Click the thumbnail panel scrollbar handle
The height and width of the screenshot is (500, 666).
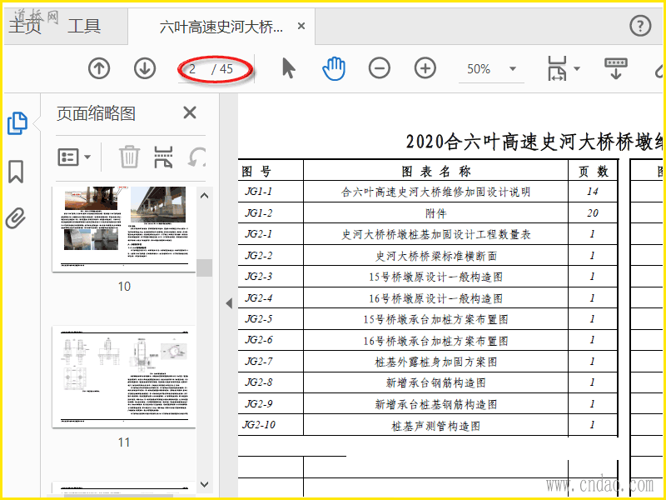205,267
